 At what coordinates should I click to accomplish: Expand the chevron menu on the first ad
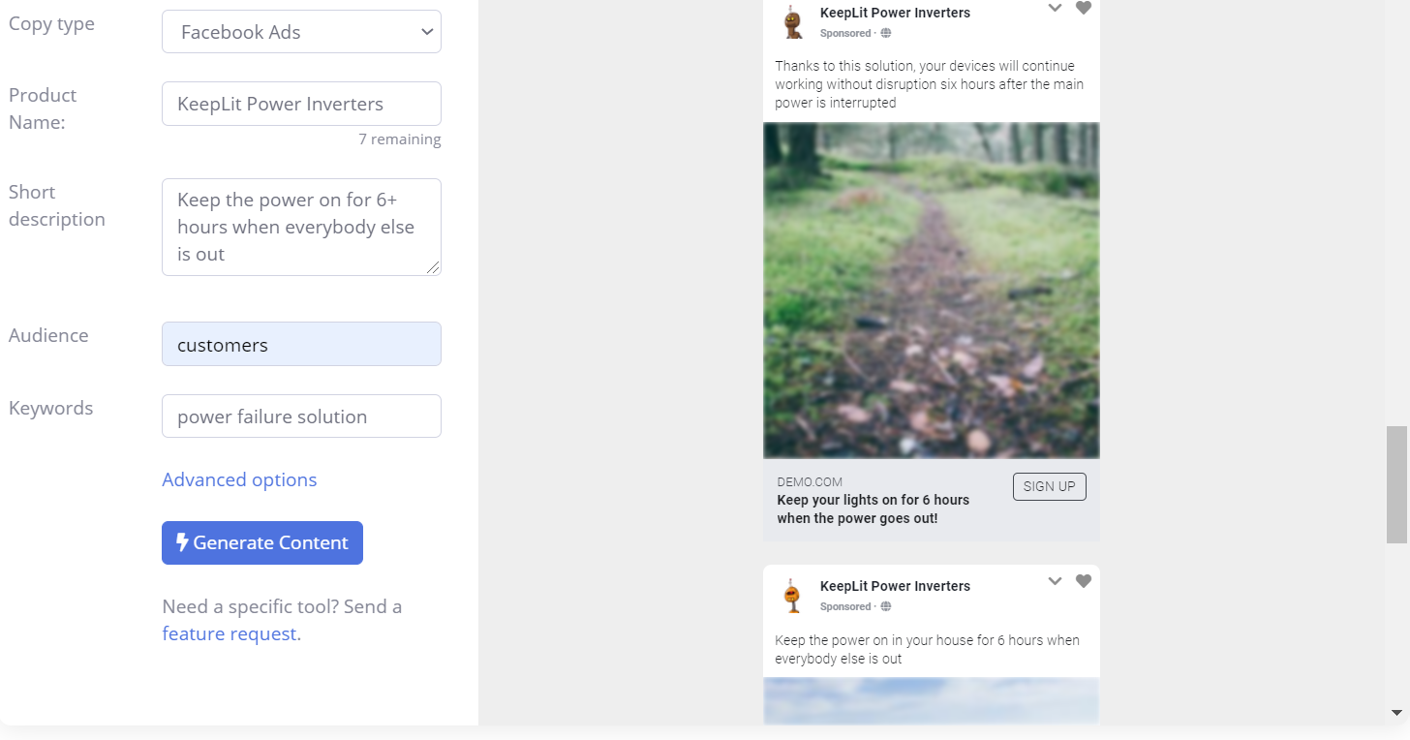tap(1055, 9)
